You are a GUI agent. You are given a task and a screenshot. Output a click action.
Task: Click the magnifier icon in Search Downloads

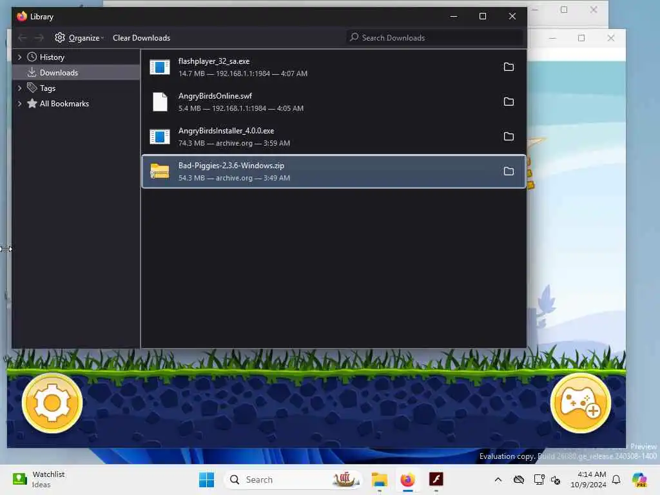tap(354, 37)
